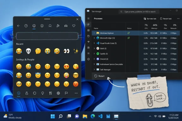Pick the skull emoji in Recent
Viewport: 182px width, 121px height.
click(28, 51)
